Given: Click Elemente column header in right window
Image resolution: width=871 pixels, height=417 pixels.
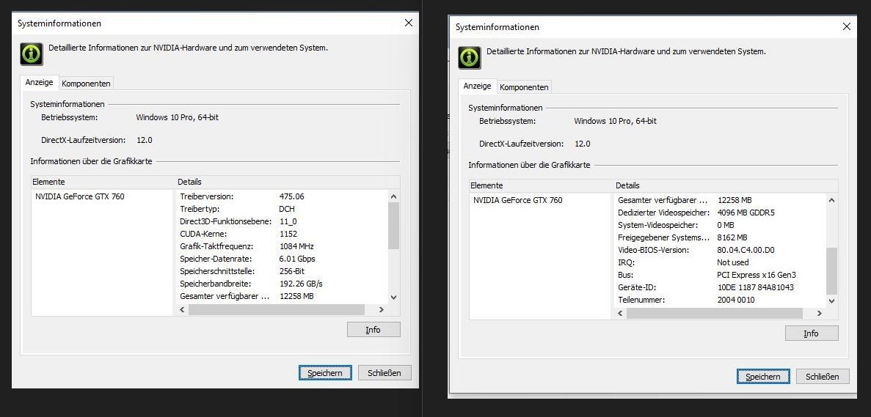Looking at the screenshot, I should pos(542,185).
